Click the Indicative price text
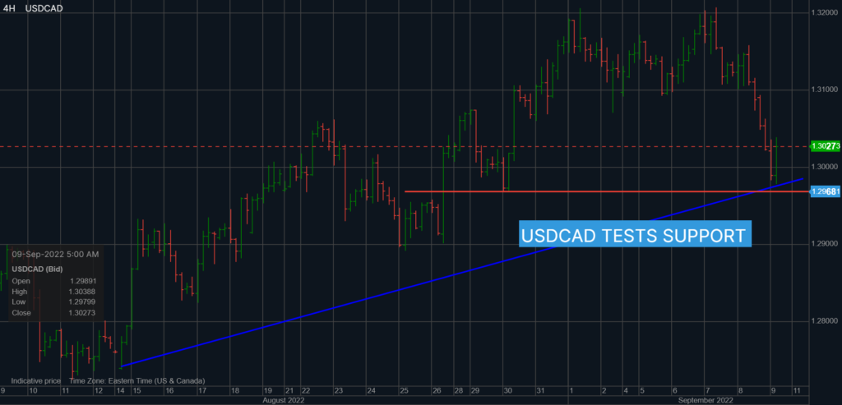This screenshot has height=405, width=842. point(36,381)
